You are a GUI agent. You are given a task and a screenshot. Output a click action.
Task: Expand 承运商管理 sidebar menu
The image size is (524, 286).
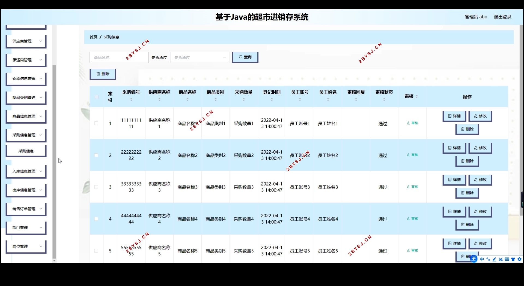coord(26,60)
